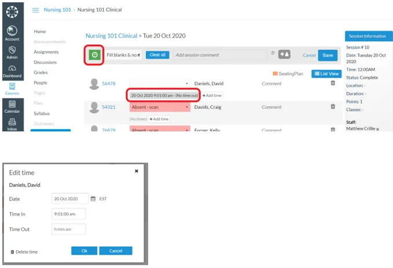Viewport: 393px width, 268px height.
Task: Delete Davids, Craig row with trash icon
Action: tap(333, 107)
